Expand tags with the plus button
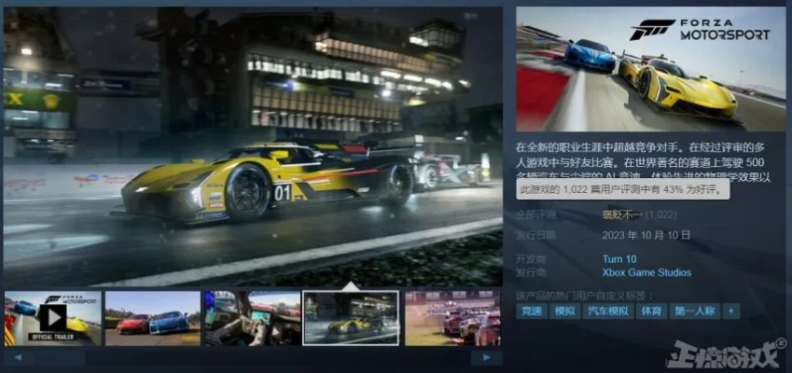The width and height of the screenshot is (792, 373). tap(731, 311)
